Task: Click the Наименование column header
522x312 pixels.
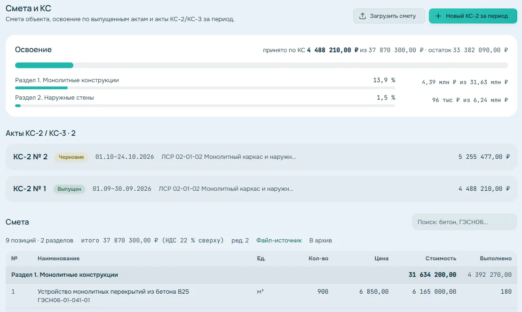Action: click(59, 258)
